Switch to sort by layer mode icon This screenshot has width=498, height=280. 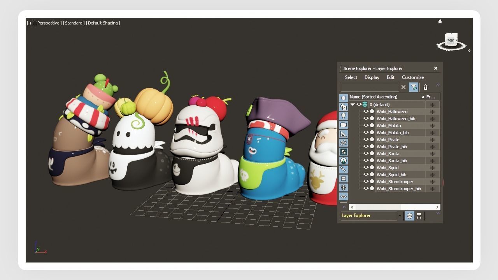pyautogui.click(x=410, y=216)
